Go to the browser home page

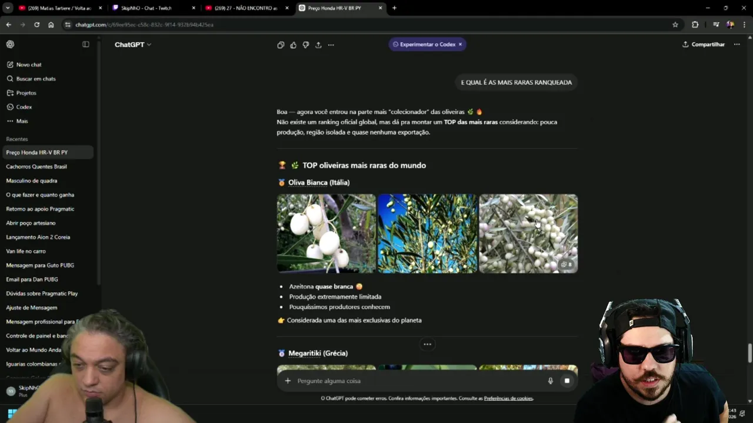[x=51, y=25]
